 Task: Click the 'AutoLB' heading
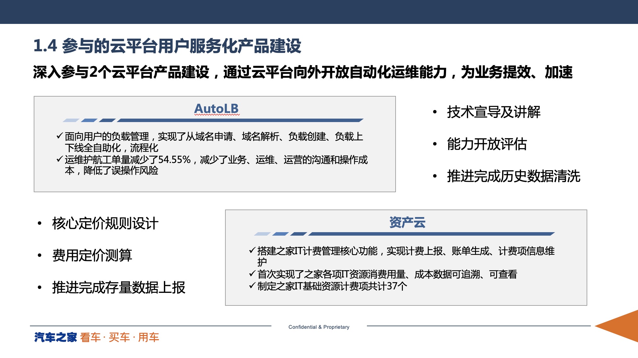pos(216,109)
